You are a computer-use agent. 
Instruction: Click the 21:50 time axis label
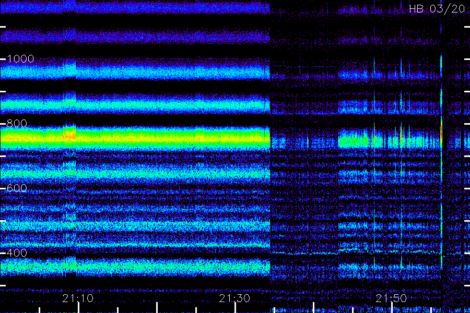[391, 298]
